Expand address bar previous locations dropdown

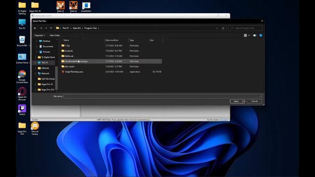217,29
